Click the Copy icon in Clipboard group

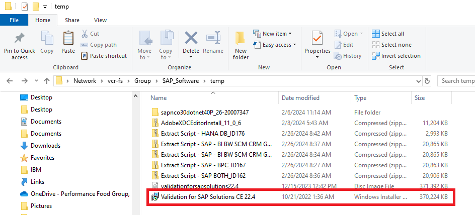47,38
